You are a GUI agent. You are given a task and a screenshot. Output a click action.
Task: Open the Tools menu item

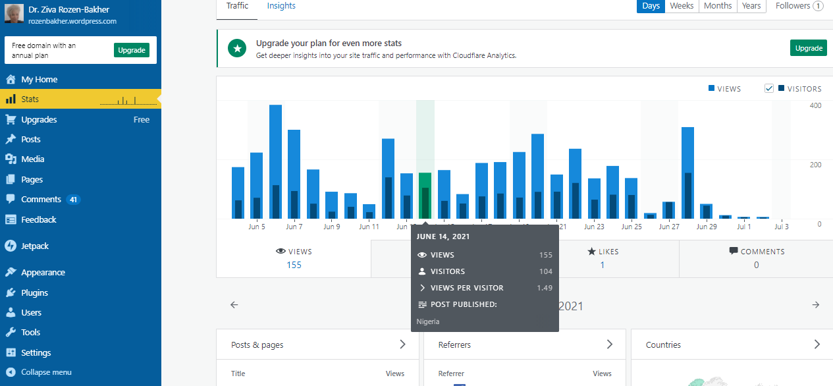point(80,332)
